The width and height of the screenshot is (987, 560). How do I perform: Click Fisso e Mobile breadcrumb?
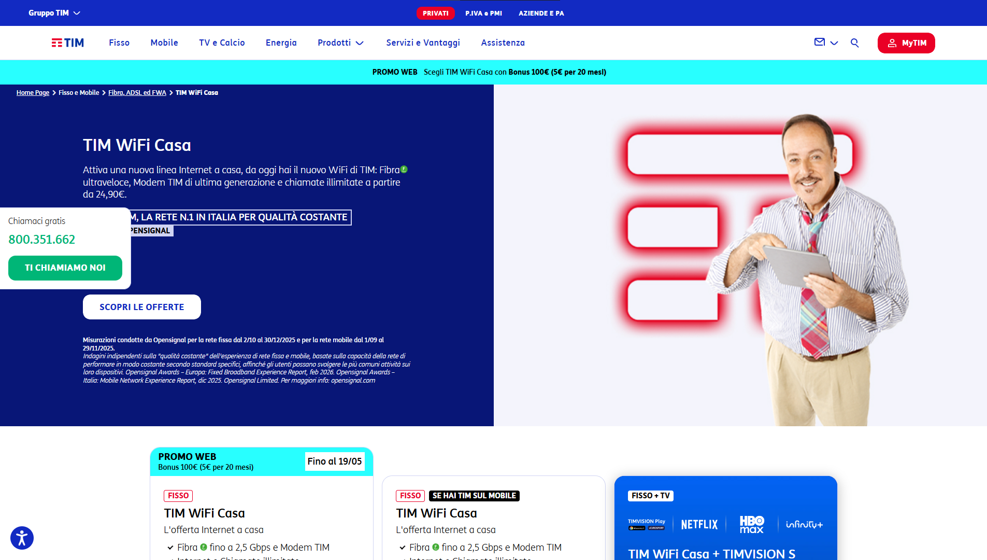point(79,92)
